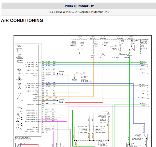Image resolution: width=156 pixels, height=147 pixels.
Task: Select the REAR DEF indicator LED symbol
Action: pos(19,87)
